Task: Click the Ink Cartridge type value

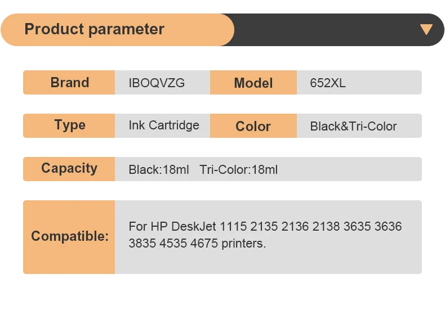Action: (x=164, y=125)
